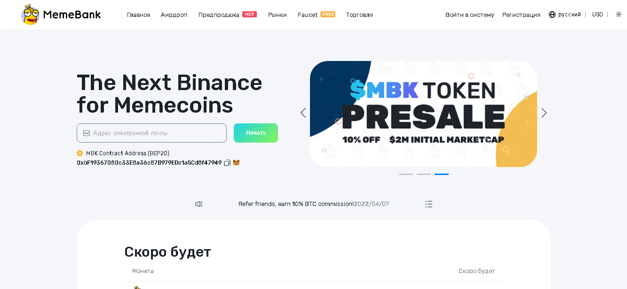
Task: Open the announcements list icon
Action: [429, 204]
